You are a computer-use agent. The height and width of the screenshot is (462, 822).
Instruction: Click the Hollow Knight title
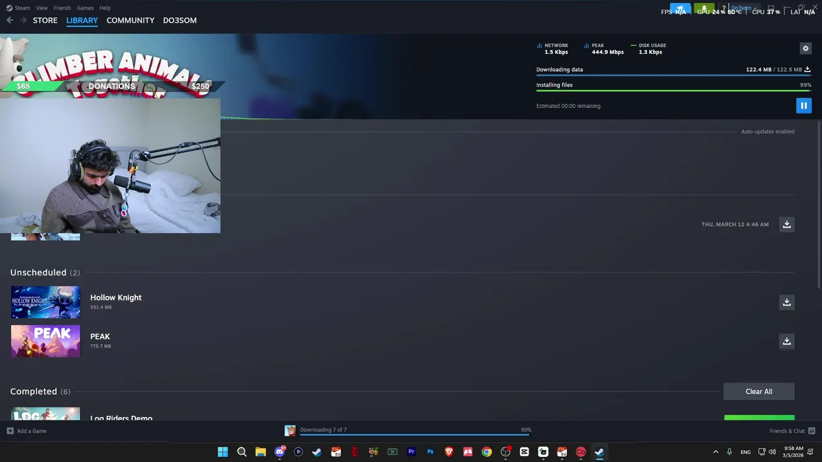[x=116, y=298]
